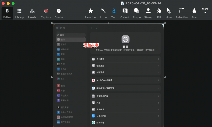
Task: Select the Blur tool
Action: pyautogui.click(x=194, y=13)
